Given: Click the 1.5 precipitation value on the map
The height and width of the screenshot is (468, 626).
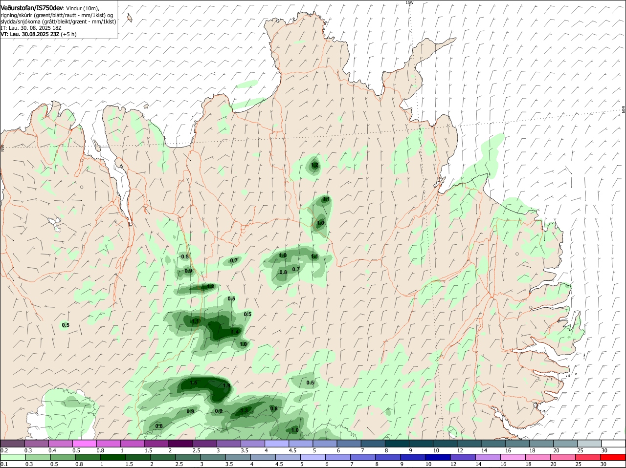Looking at the screenshot, I should [x=193, y=383].
